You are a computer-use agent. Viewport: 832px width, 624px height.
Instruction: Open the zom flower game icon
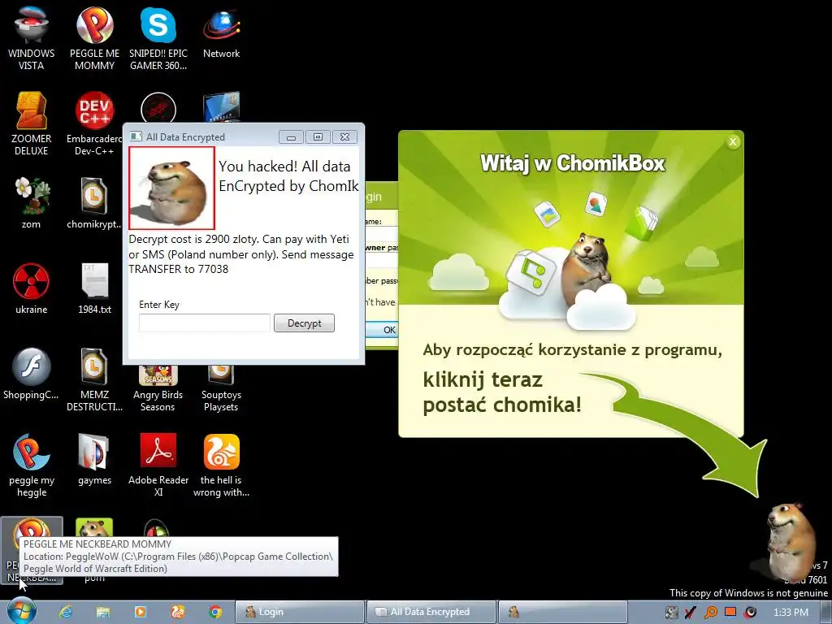(x=32, y=202)
